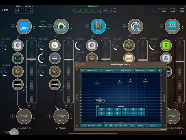Open the tempo setting showing 120
This screenshot has width=186, height=140.
point(5,10)
